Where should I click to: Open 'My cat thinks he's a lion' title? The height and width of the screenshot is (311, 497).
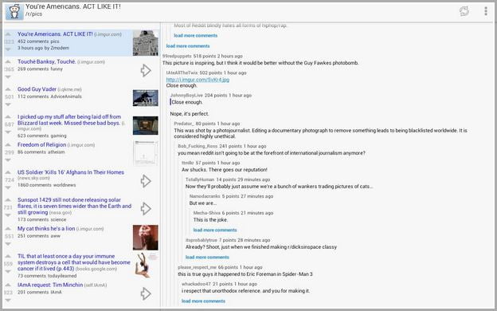click(x=46, y=229)
